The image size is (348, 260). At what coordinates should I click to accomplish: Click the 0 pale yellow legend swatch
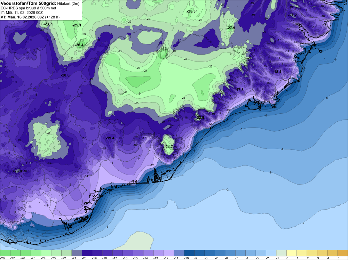click(291, 253)
